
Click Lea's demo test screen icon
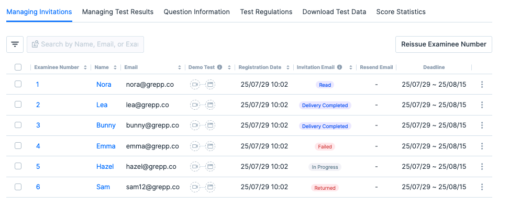pyautogui.click(x=211, y=105)
